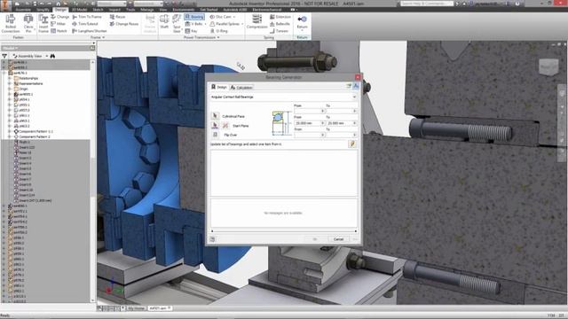Switch to the Calculation dialog tab

(241, 88)
